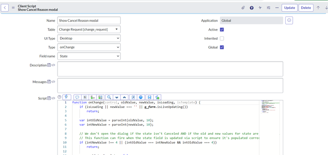Viewport: 328px width, 155px height.
Task: Click the Description text area
Action: (170, 69)
